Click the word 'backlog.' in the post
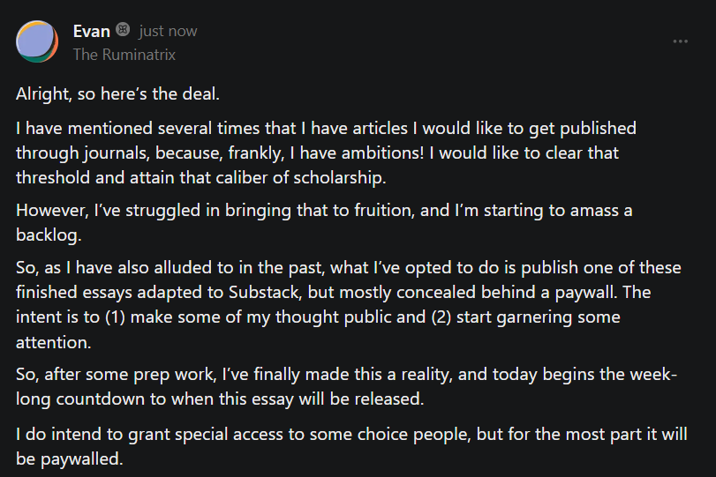The width and height of the screenshot is (716, 477). pos(49,235)
